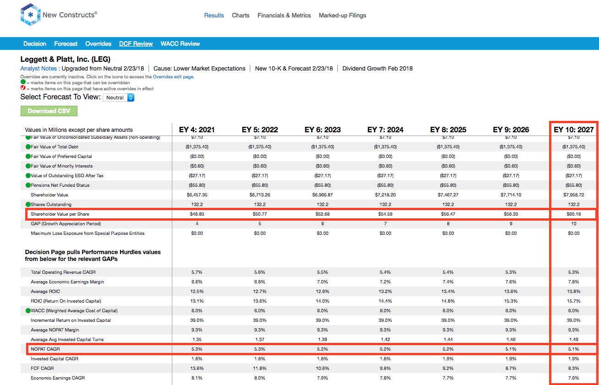Click override dot for Pensions Net Funded Status
This screenshot has height=385, width=599.
click(x=28, y=185)
